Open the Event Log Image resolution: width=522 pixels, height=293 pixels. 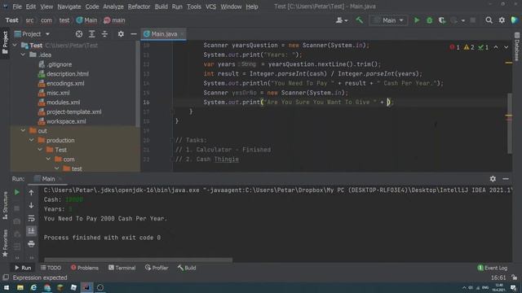(x=493, y=268)
